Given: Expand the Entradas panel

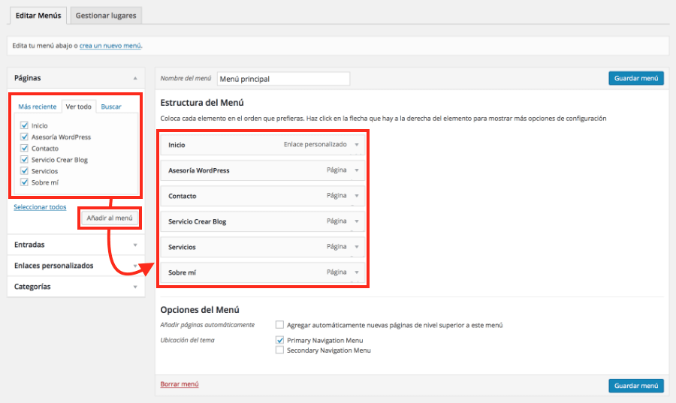Looking at the screenshot, I should click(x=135, y=245).
